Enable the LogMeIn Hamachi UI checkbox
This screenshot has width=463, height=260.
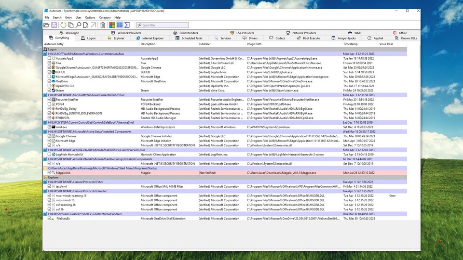tap(49, 155)
